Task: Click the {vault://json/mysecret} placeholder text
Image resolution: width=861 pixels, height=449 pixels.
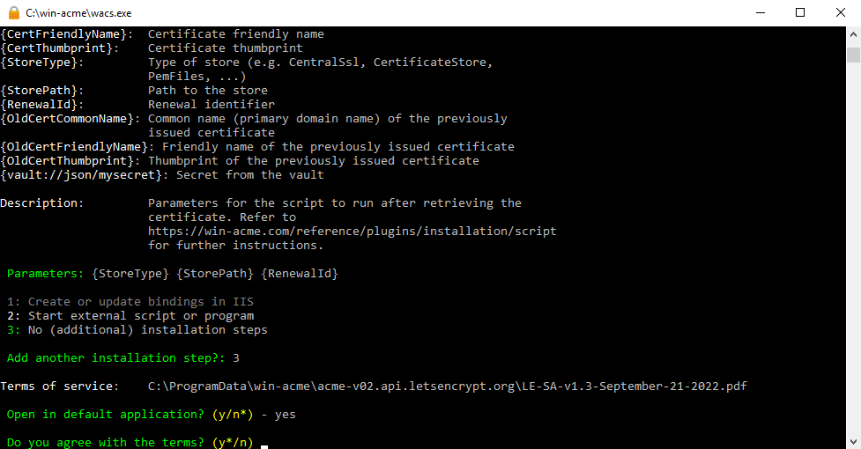Action: [84, 175]
